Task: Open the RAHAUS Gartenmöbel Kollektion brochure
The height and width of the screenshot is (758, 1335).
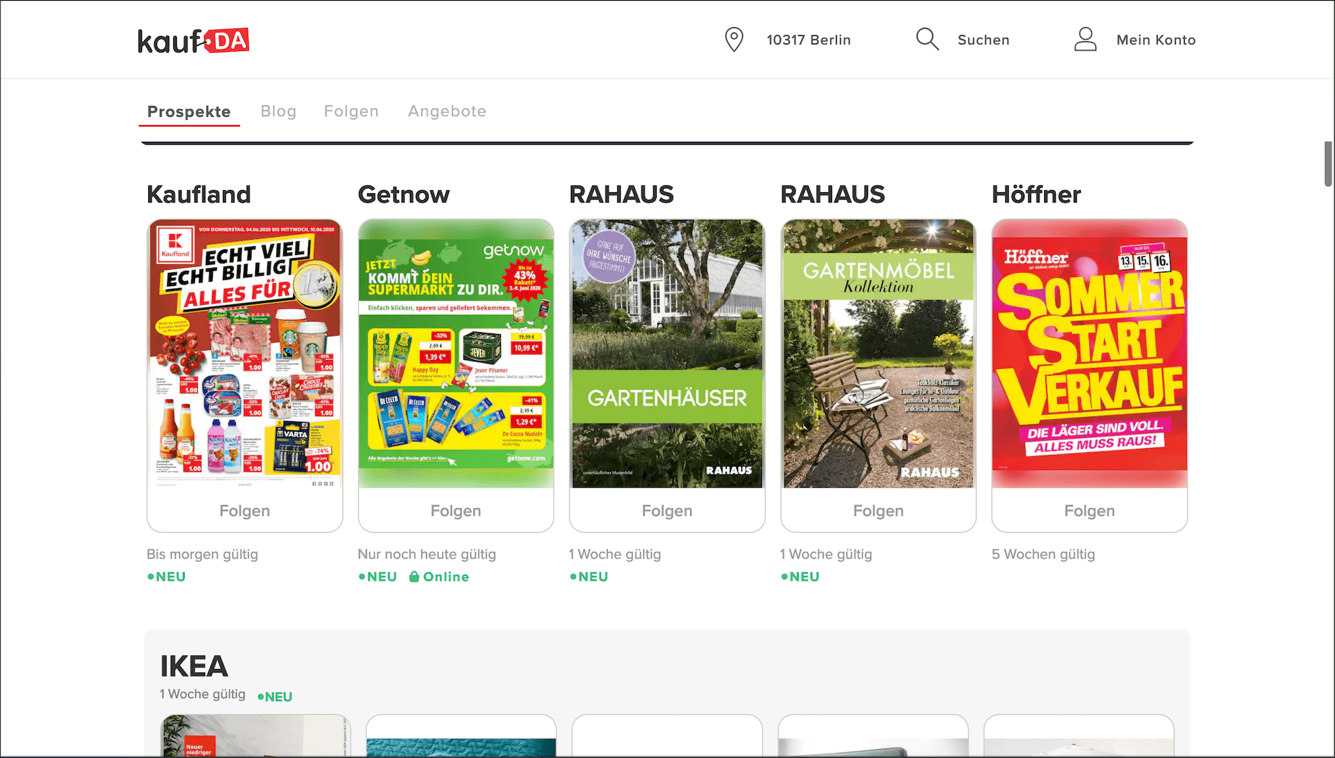Action: tap(878, 353)
